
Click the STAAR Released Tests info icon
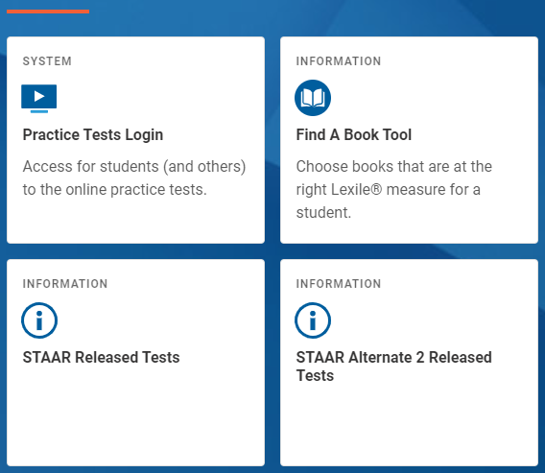coord(39,320)
